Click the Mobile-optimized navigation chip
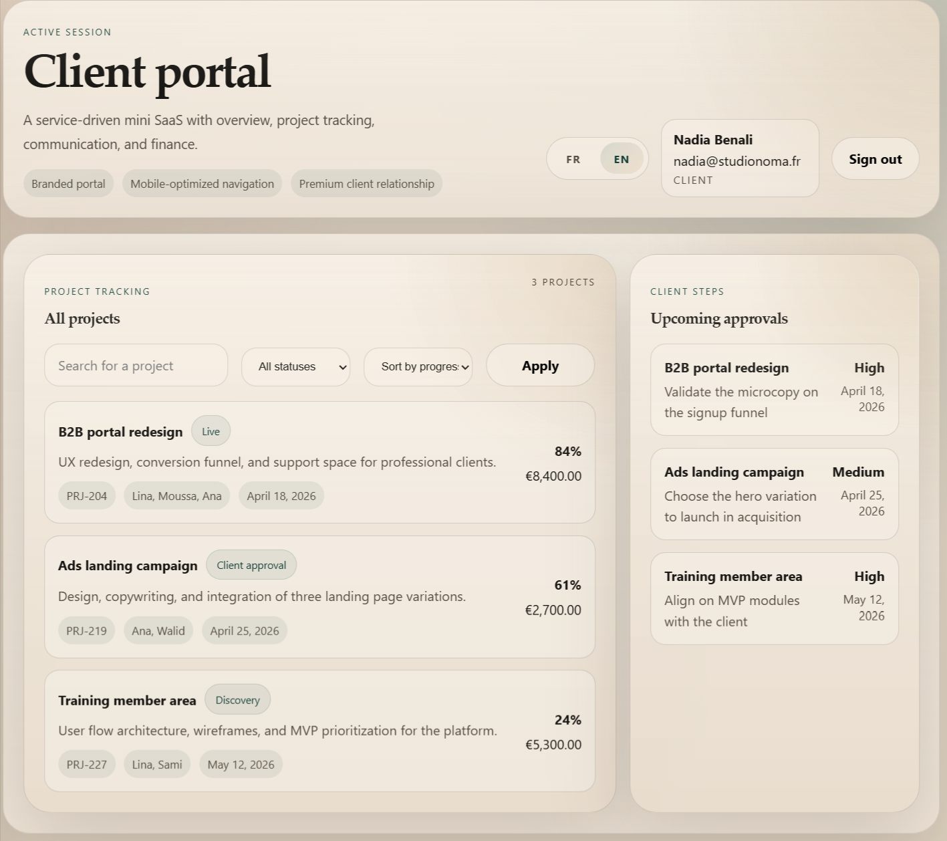The width and height of the screenshot is (947, 841). [201, 183]
